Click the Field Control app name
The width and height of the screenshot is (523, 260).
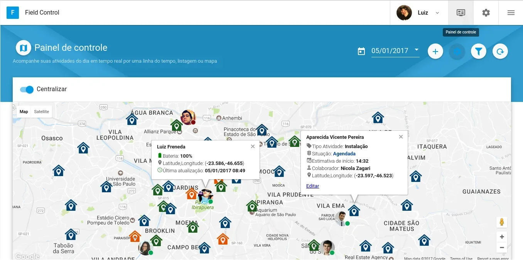[x=42, y=13]
